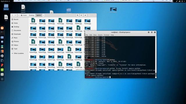Select frame47.jpg file icon
Image resolution: width=186 pixels, height=104 pixels.
pos(78,64)
